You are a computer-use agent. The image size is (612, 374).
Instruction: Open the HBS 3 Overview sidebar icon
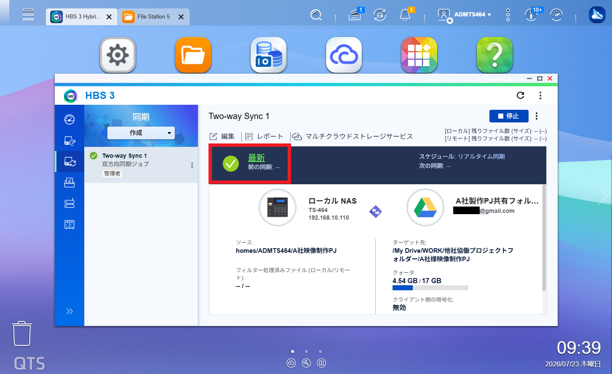pos(69,119)
